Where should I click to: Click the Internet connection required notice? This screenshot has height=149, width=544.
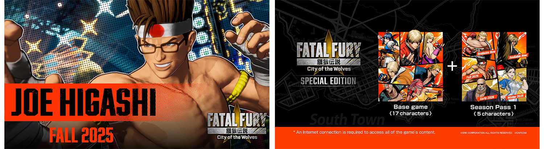(x=364, y=132)
